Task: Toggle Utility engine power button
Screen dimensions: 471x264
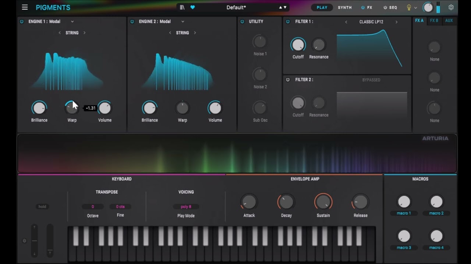Action: (x=242, y=22)
